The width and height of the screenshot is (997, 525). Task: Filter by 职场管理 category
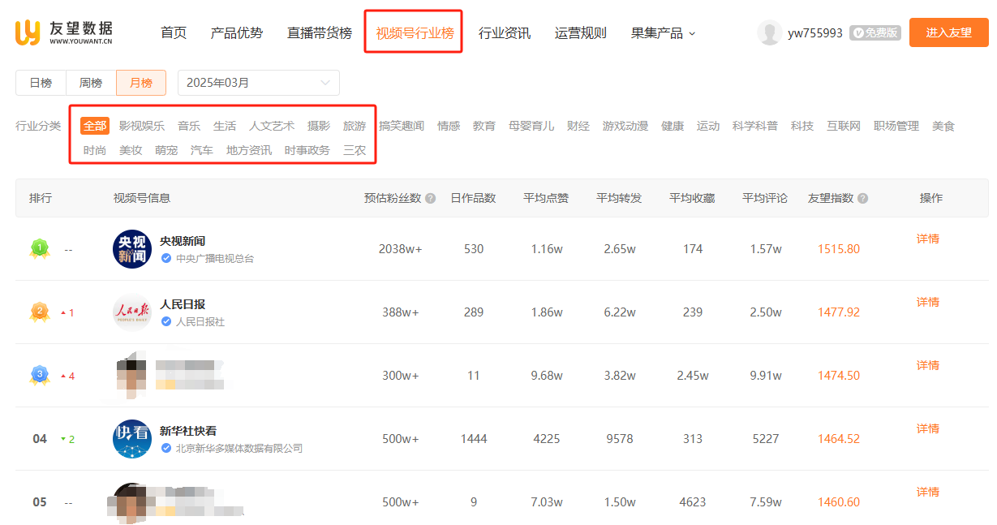[896, 126]
